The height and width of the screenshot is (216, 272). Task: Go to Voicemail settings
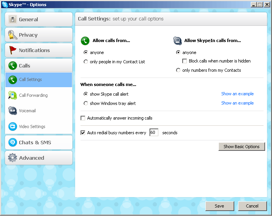(39, 111)
